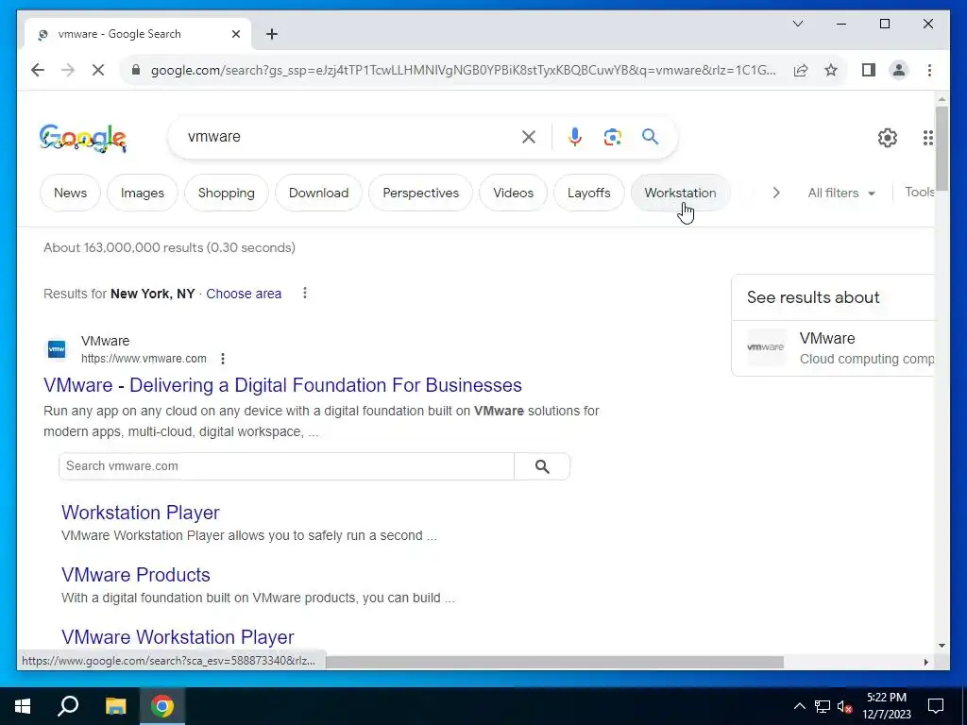
Task: Bookmark this page with star icon
Action: point(831,70)
